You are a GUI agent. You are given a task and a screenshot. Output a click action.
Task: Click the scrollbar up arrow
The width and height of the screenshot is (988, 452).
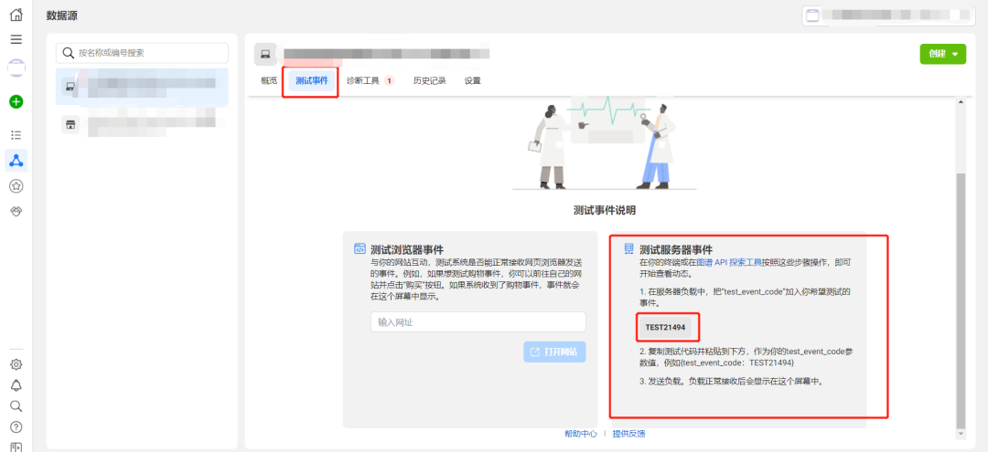coord(961,101)
